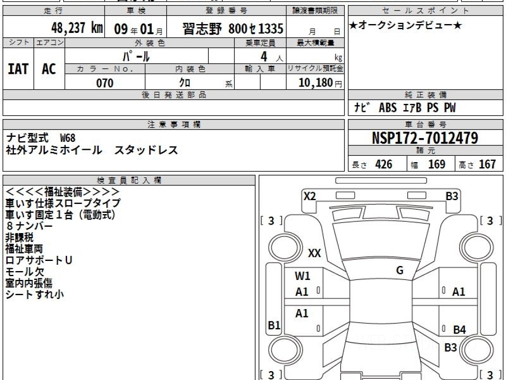Click the G mark on the windshield
Screen dimensions: 506x380
[400, 271]
